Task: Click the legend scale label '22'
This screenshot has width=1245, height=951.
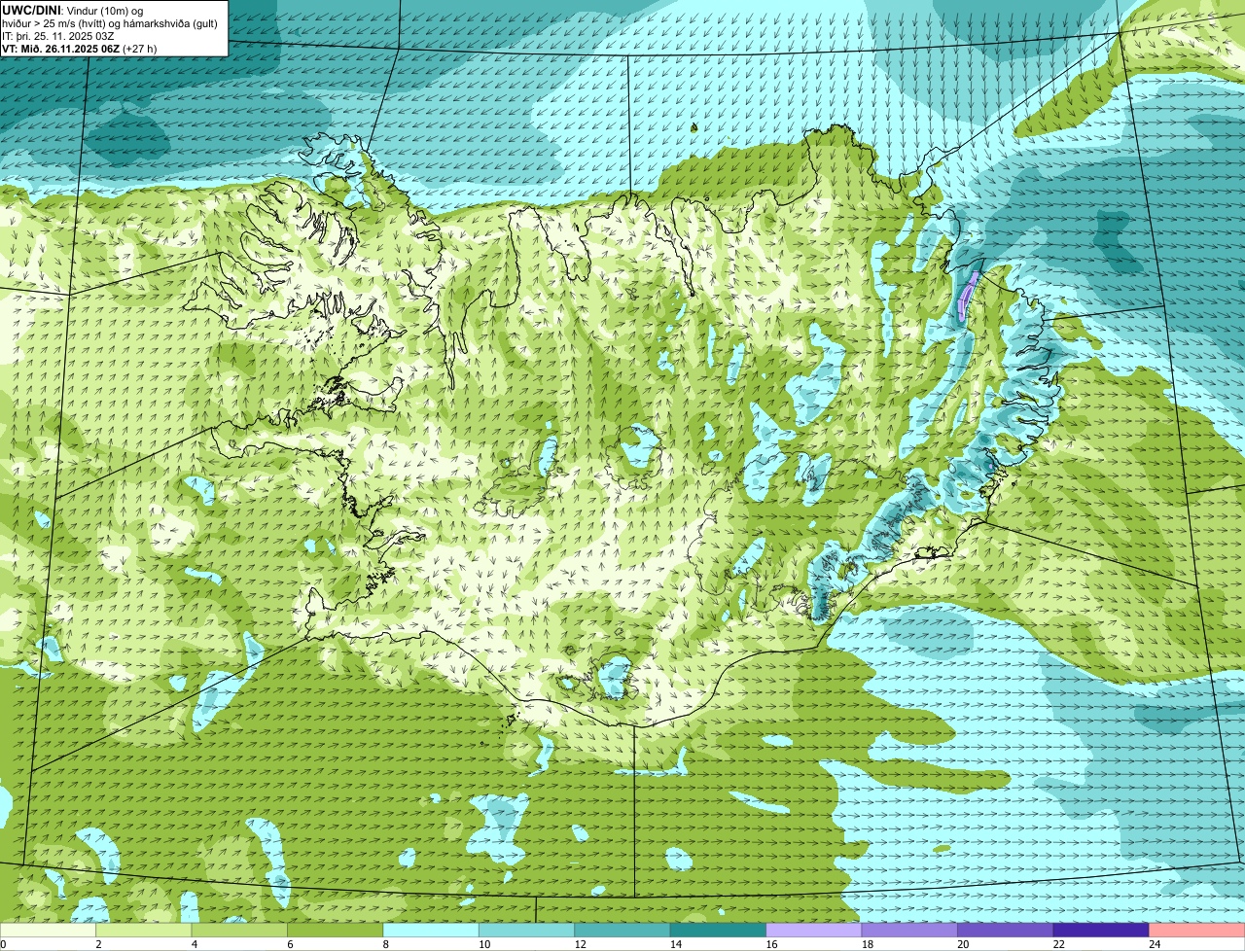Action: point(1058,944)
